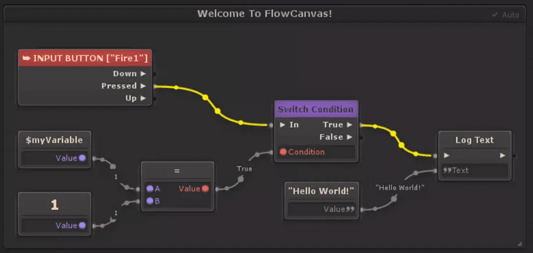
Task: Click the Pressed output port arrow
Action: coord(143,86)
